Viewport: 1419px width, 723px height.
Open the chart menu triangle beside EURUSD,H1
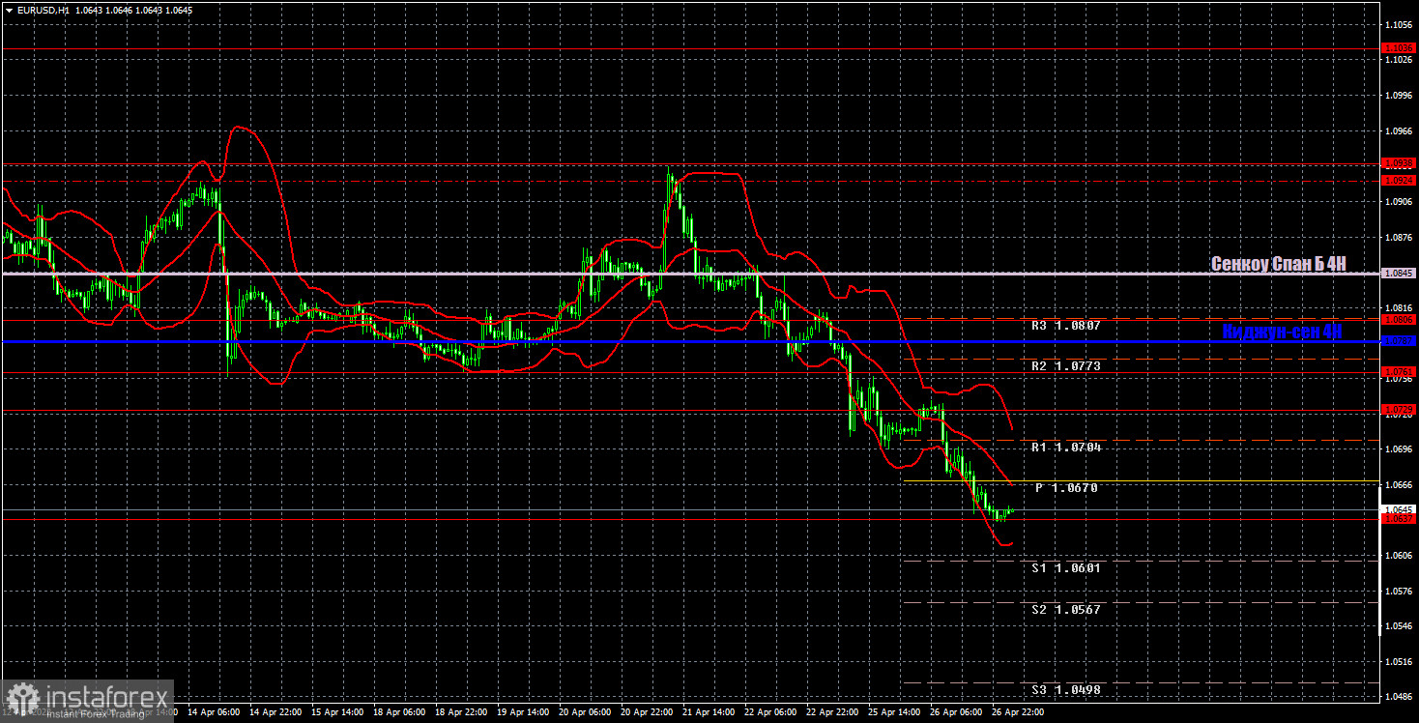pyautogui.click(x=9, y=10)
